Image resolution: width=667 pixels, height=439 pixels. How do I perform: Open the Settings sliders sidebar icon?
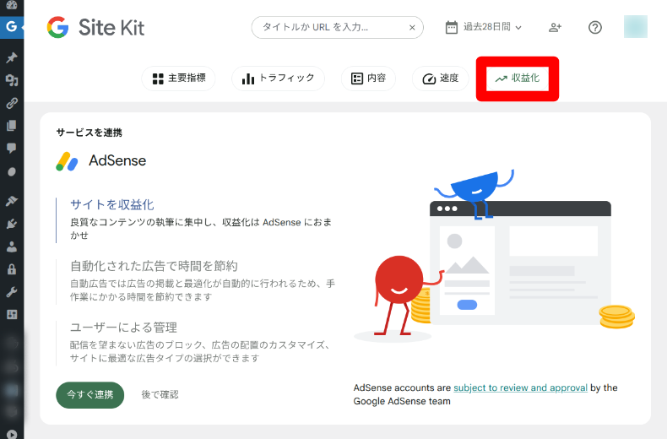(x=12, y=315)
